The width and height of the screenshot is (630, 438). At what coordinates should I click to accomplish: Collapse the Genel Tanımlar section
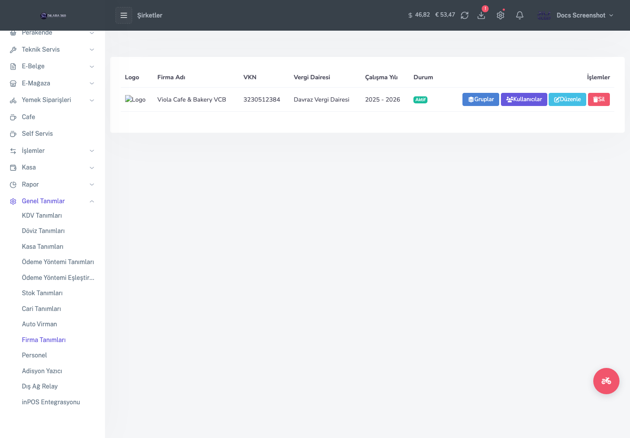click(52, 201)
